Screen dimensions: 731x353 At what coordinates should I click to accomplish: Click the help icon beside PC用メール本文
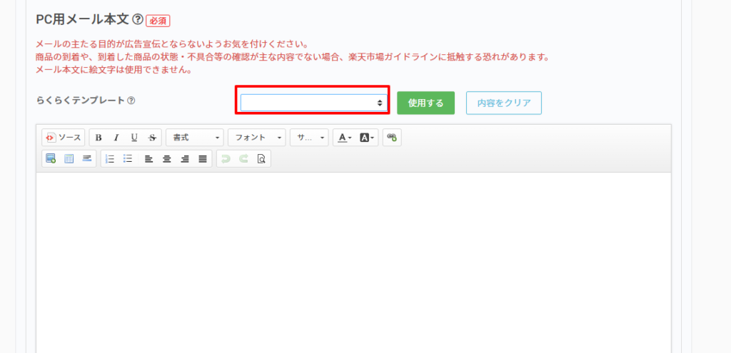click(x=138, y=19)
